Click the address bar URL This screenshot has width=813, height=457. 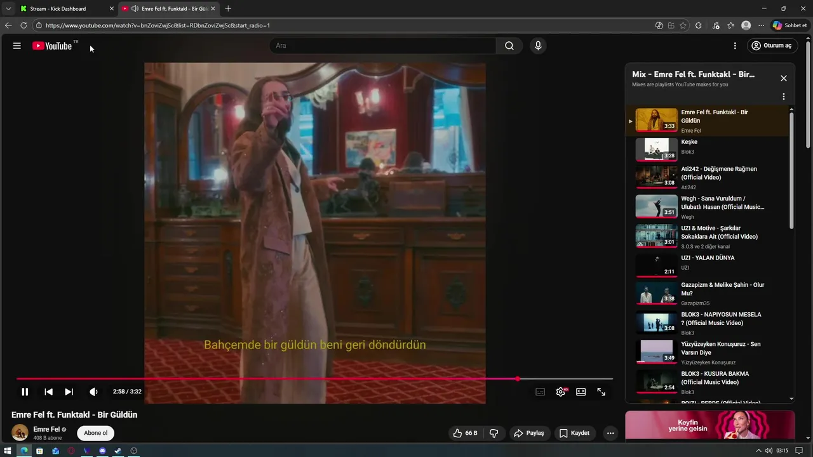point(158,25)
